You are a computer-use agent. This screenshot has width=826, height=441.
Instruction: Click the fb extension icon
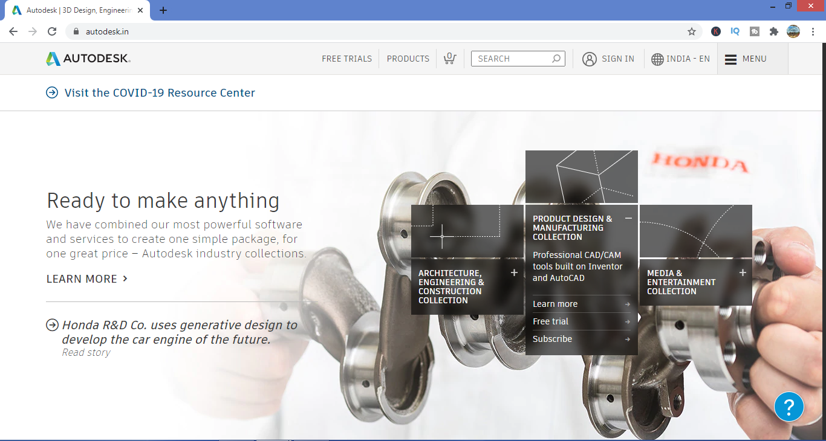[755, 31]
